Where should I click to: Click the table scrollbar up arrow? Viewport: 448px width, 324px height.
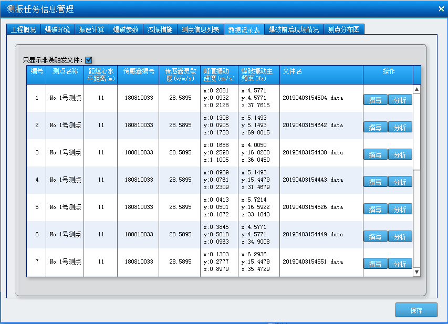click(417, 89)
